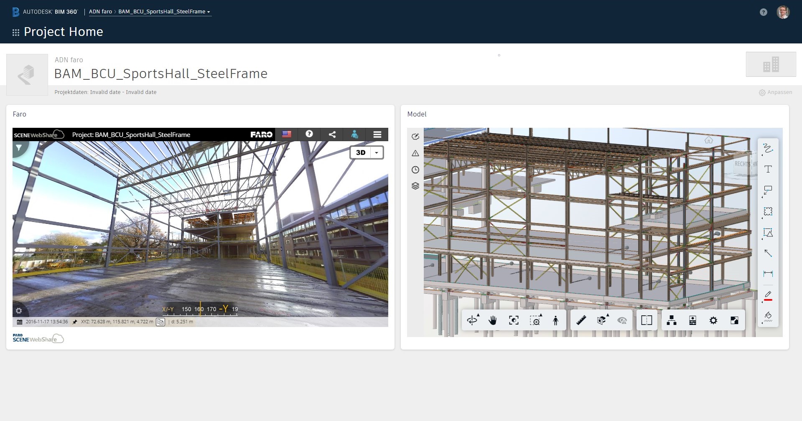
Task: Select the Measure ruler tool
Action: (x=581, y=320)
